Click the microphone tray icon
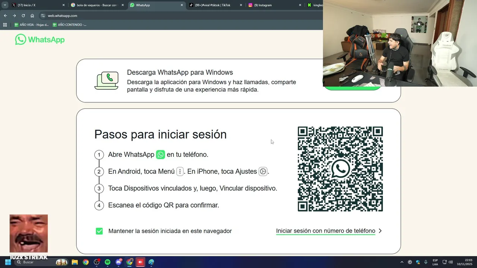Viewport: 477px width, 268px height. click(426, 262)
